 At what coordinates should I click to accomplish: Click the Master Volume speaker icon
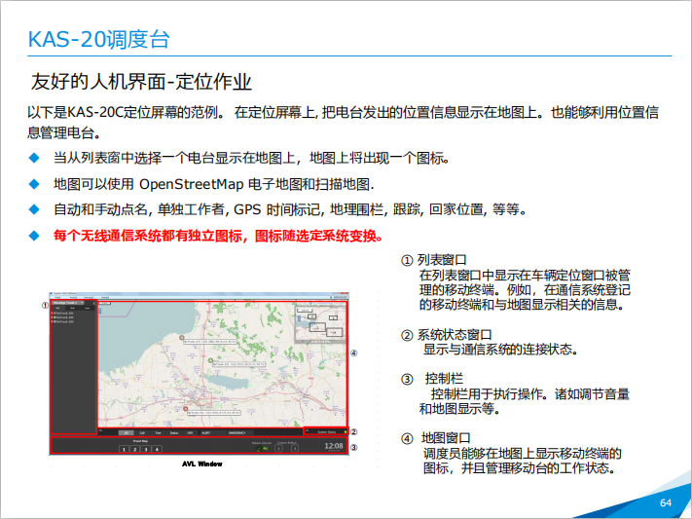(263, 449)
